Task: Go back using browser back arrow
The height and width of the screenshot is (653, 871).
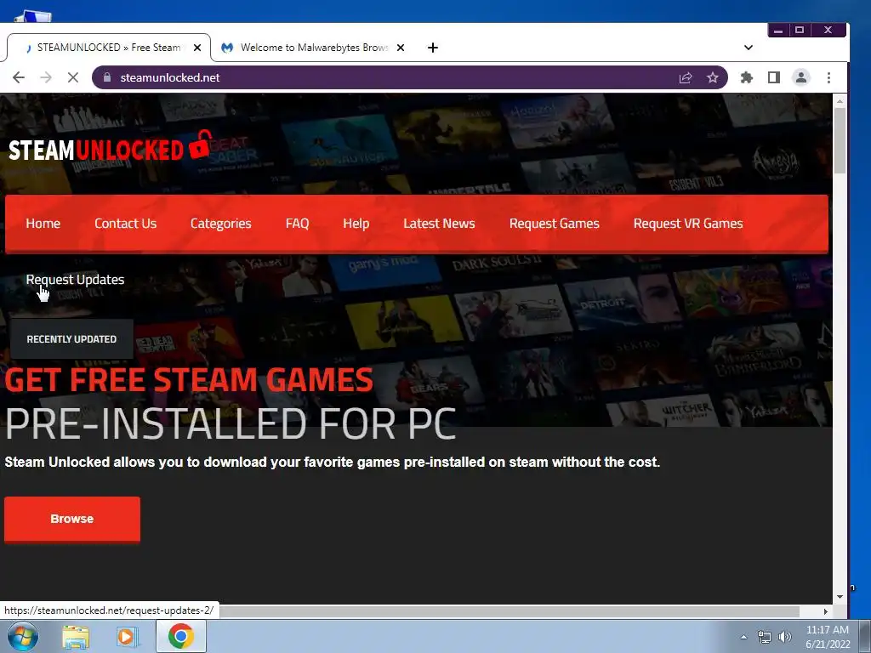Action: [x=19, y=77]
